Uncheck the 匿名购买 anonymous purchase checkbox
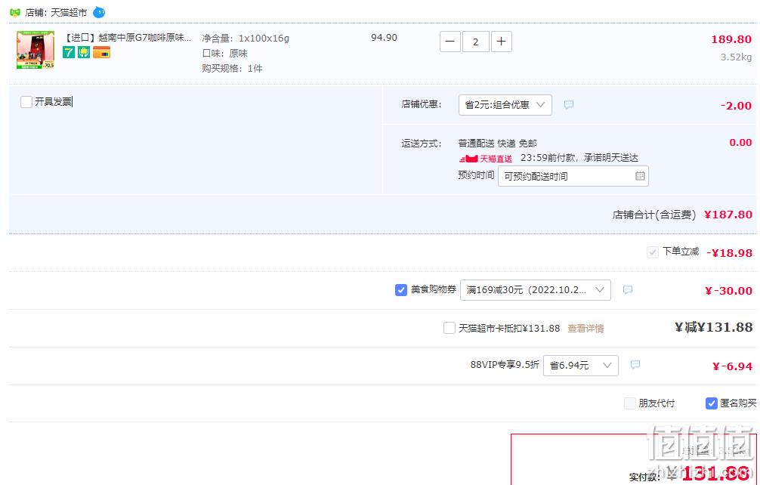Screen dimensions: 760x485 pos(711,403)
